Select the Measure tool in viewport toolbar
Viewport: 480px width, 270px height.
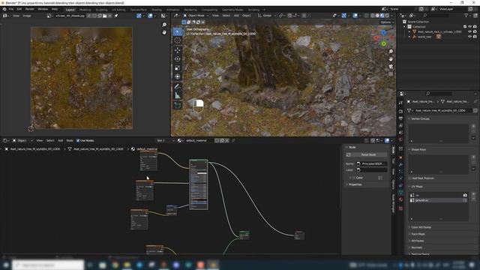(x=177, y=95)
